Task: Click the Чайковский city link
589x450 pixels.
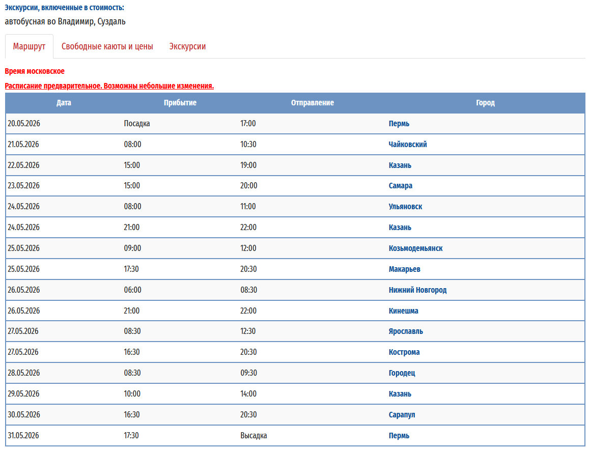Action: [x=407, y=145]
